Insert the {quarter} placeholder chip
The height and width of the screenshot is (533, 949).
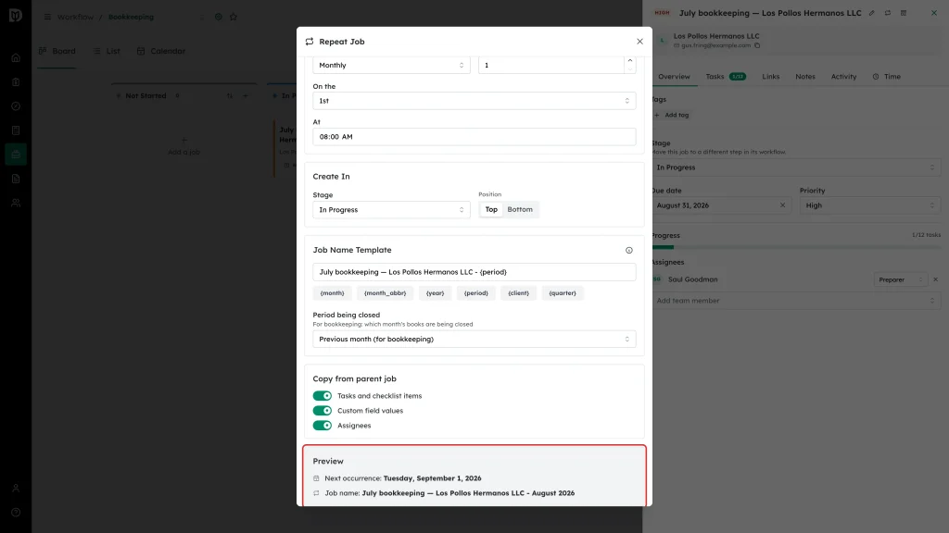click(563, 293)
